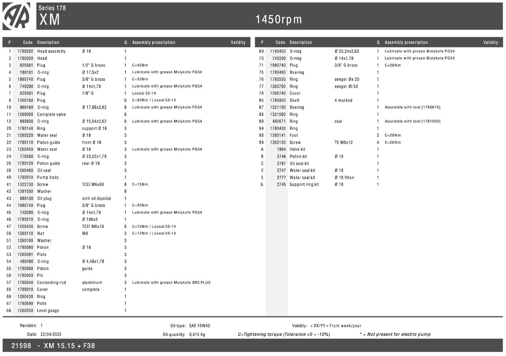Select the "Ø 18 Viton" water seal kit
506x356 pixels.
(344, 178)
